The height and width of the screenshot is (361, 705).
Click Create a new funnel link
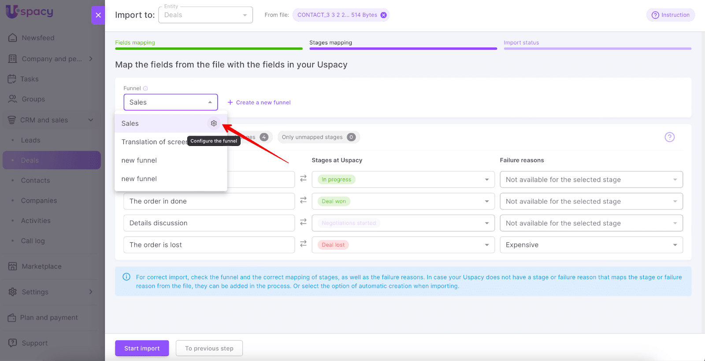coord(259,102)
